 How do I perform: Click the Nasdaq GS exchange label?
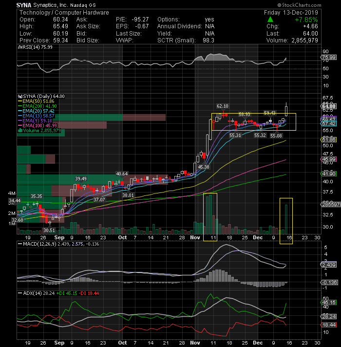(83, 5)
